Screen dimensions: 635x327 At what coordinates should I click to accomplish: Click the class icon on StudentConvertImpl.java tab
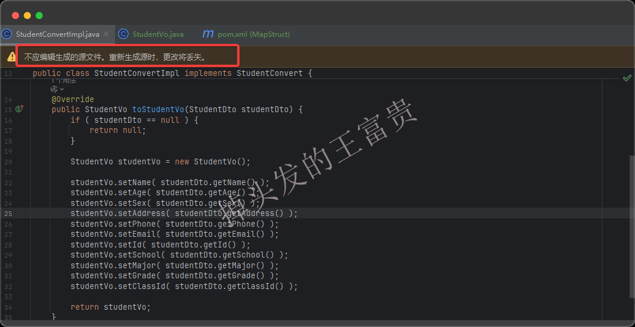[x=7, y=34]
